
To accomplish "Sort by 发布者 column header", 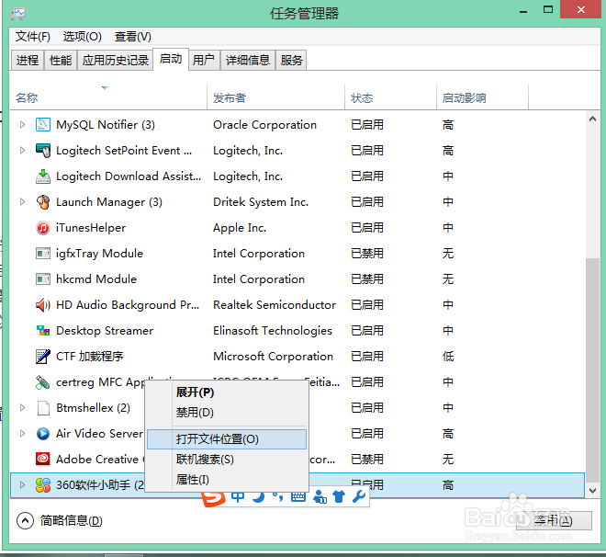I will click(276, 97).
